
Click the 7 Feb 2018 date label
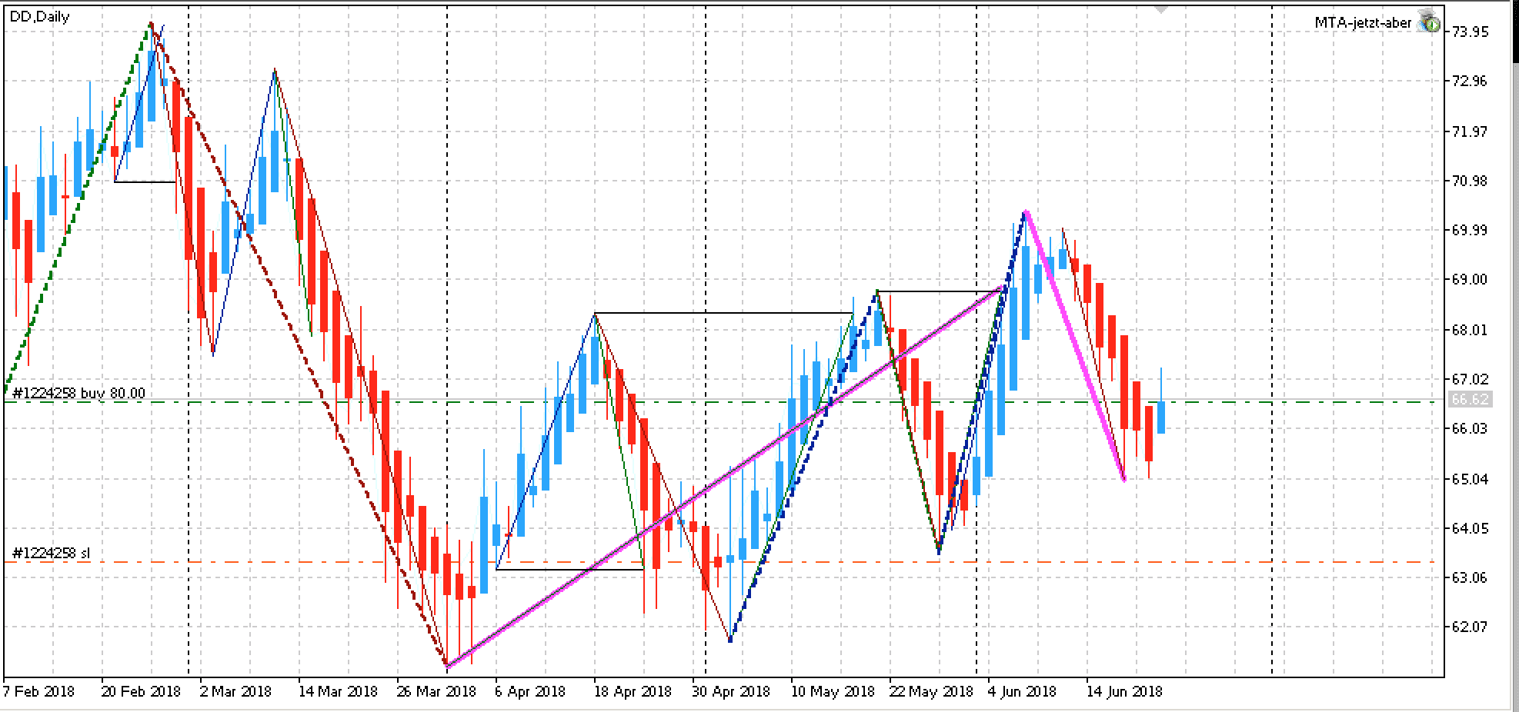tap(39, 691)
